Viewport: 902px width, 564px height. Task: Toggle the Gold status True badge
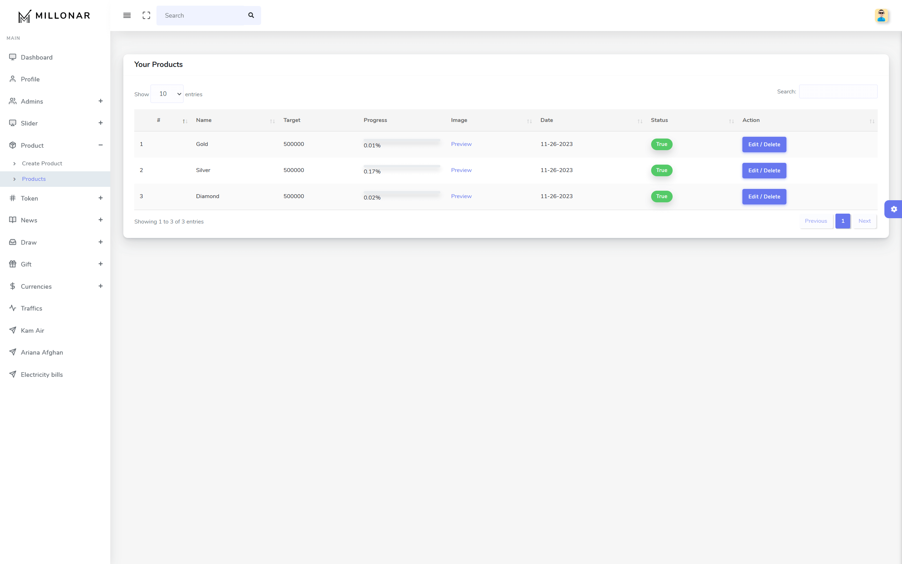[661, 145]
